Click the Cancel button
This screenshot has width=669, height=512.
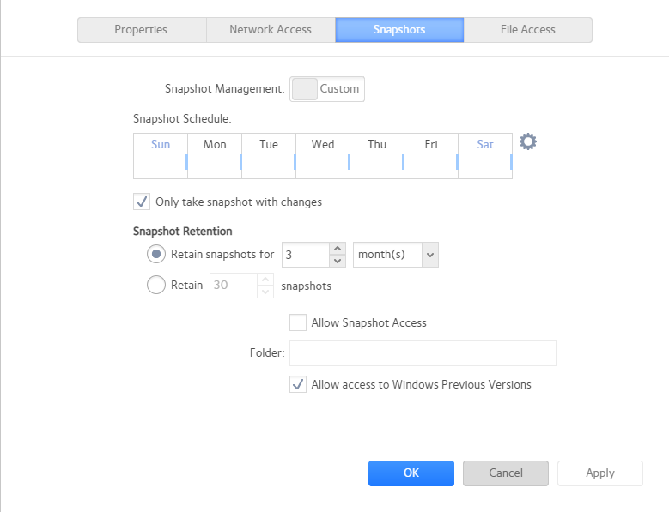pyautogui.click(x=505, y=473)
